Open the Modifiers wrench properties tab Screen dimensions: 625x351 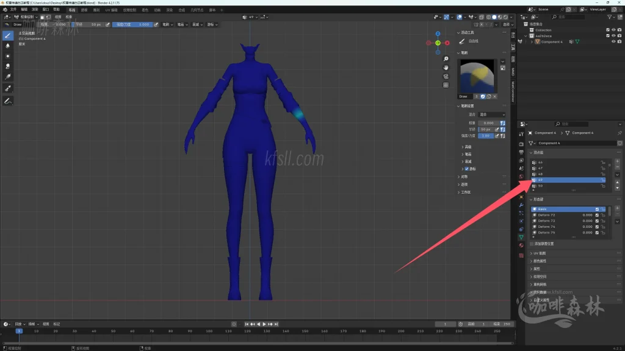point(521,205)
